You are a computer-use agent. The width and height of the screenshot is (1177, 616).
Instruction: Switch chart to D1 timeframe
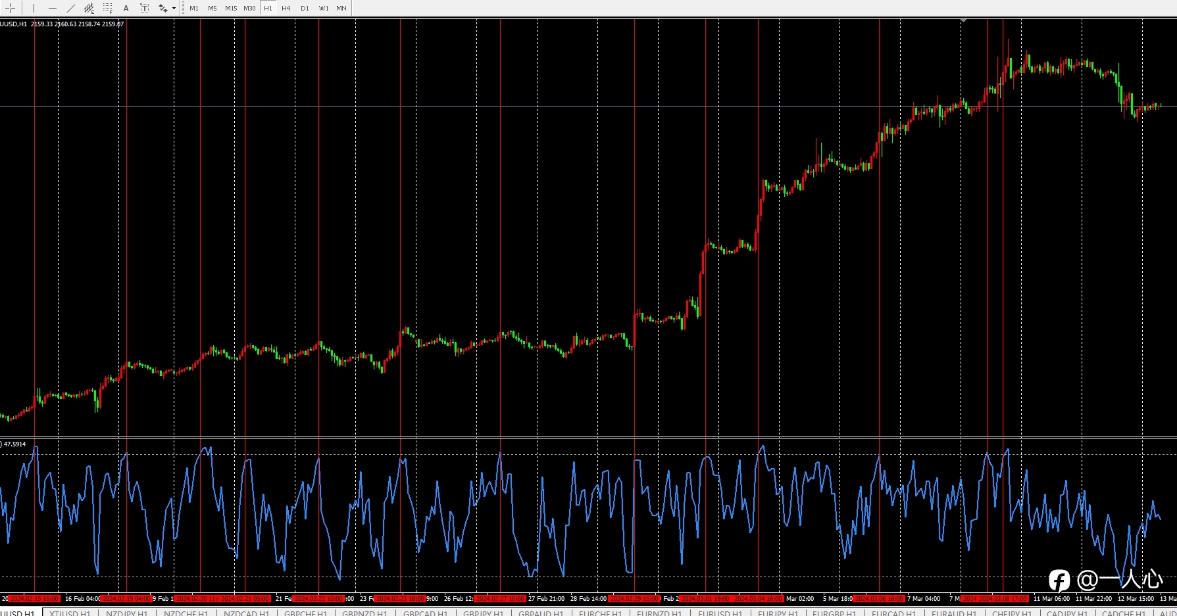[x=305, y=8]
